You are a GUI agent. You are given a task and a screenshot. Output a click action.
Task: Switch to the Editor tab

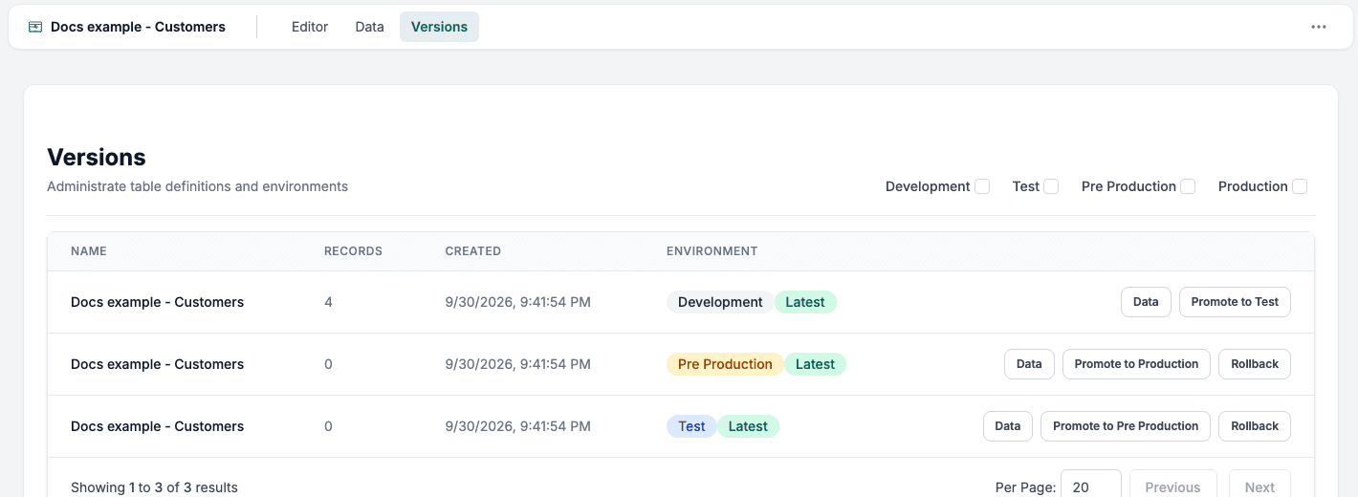(x=310, y=27)
